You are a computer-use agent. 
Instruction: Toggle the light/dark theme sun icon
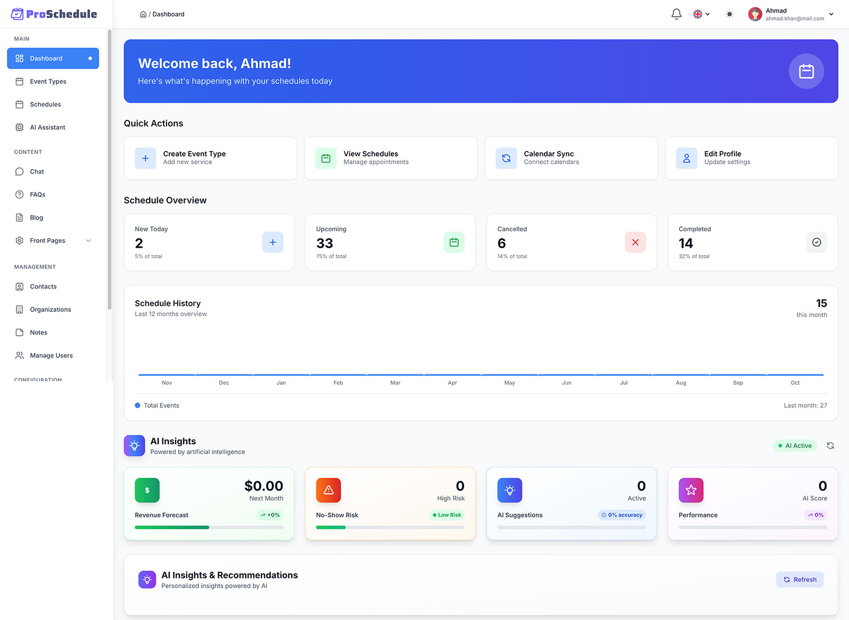[730, 14]
